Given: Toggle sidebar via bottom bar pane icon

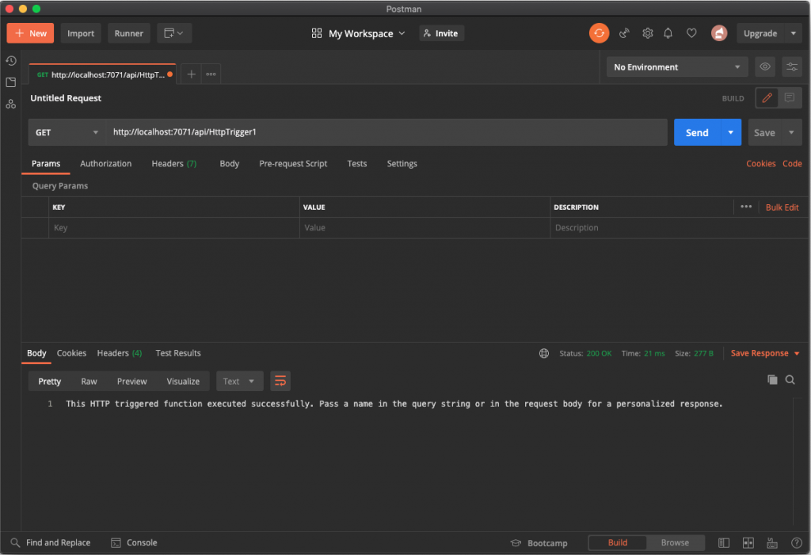Looking at the screenshot, I should (x=724, y=542).
